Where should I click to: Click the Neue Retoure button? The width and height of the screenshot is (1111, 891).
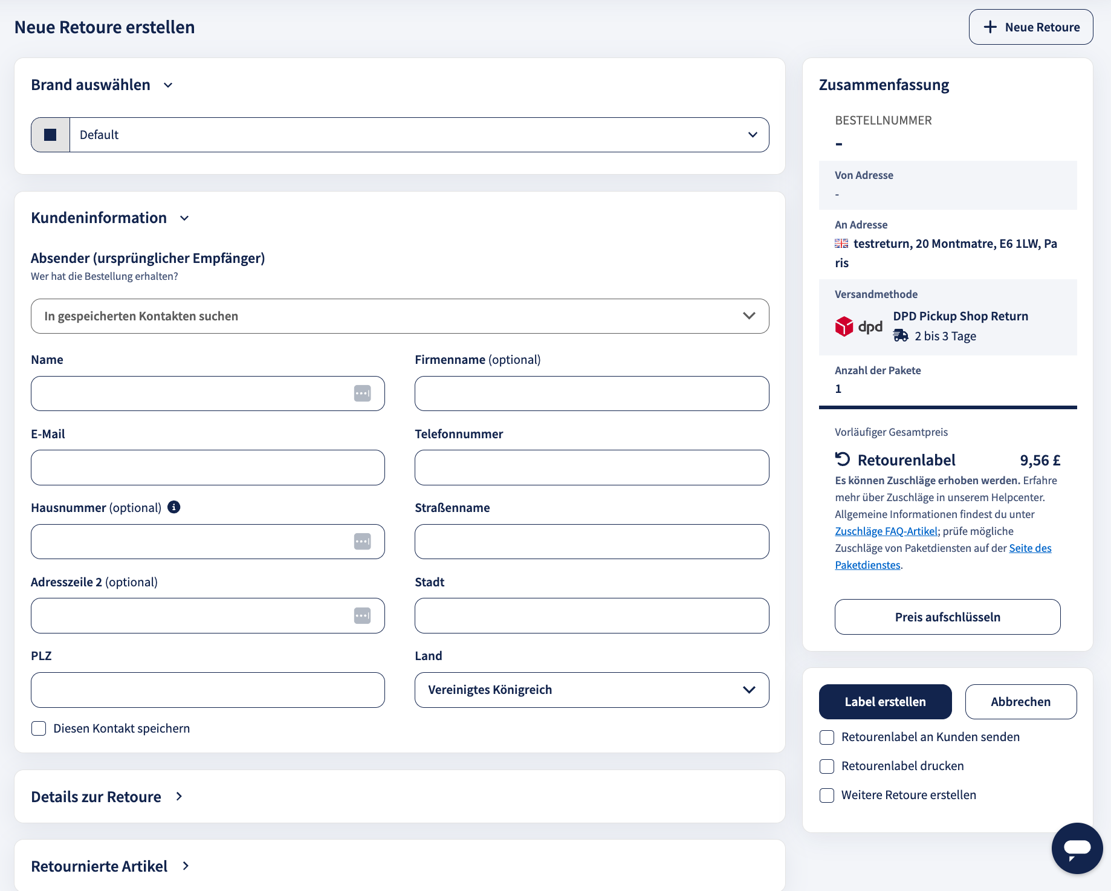(x=1031, y=27)
